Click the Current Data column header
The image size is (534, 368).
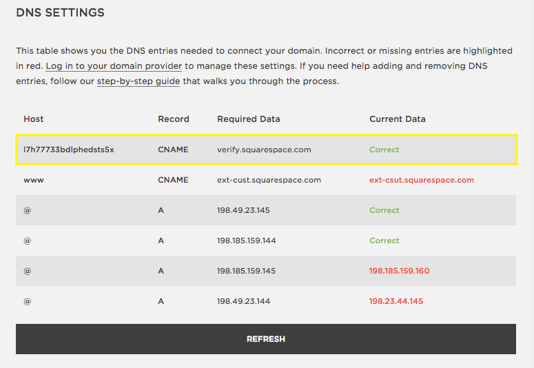click(x=397, y=119)
